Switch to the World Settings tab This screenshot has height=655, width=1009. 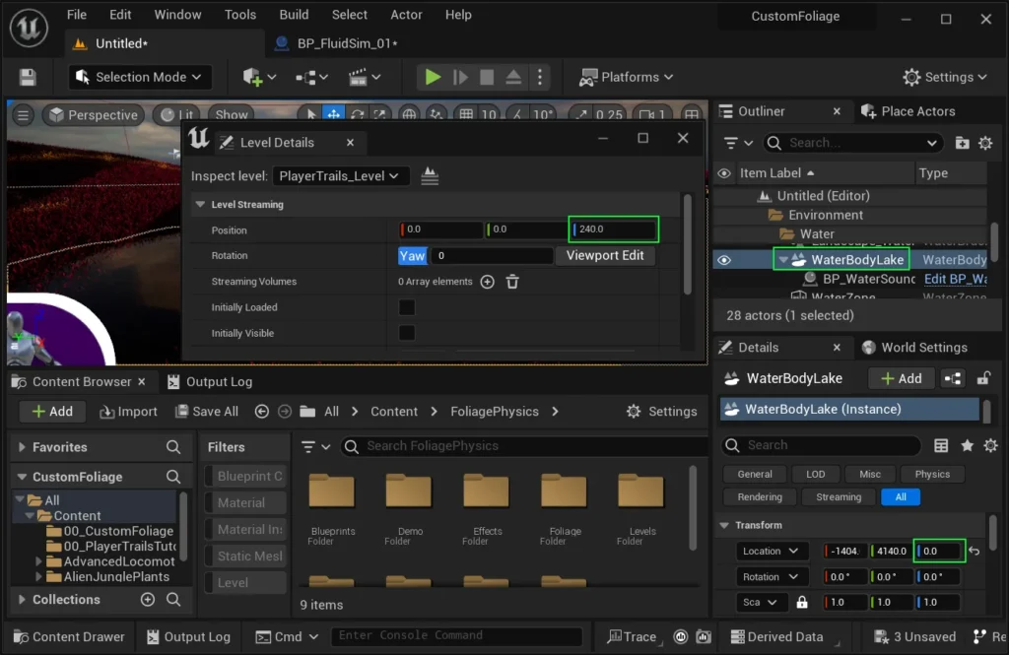pyautogui.click(x=913, y=348)
